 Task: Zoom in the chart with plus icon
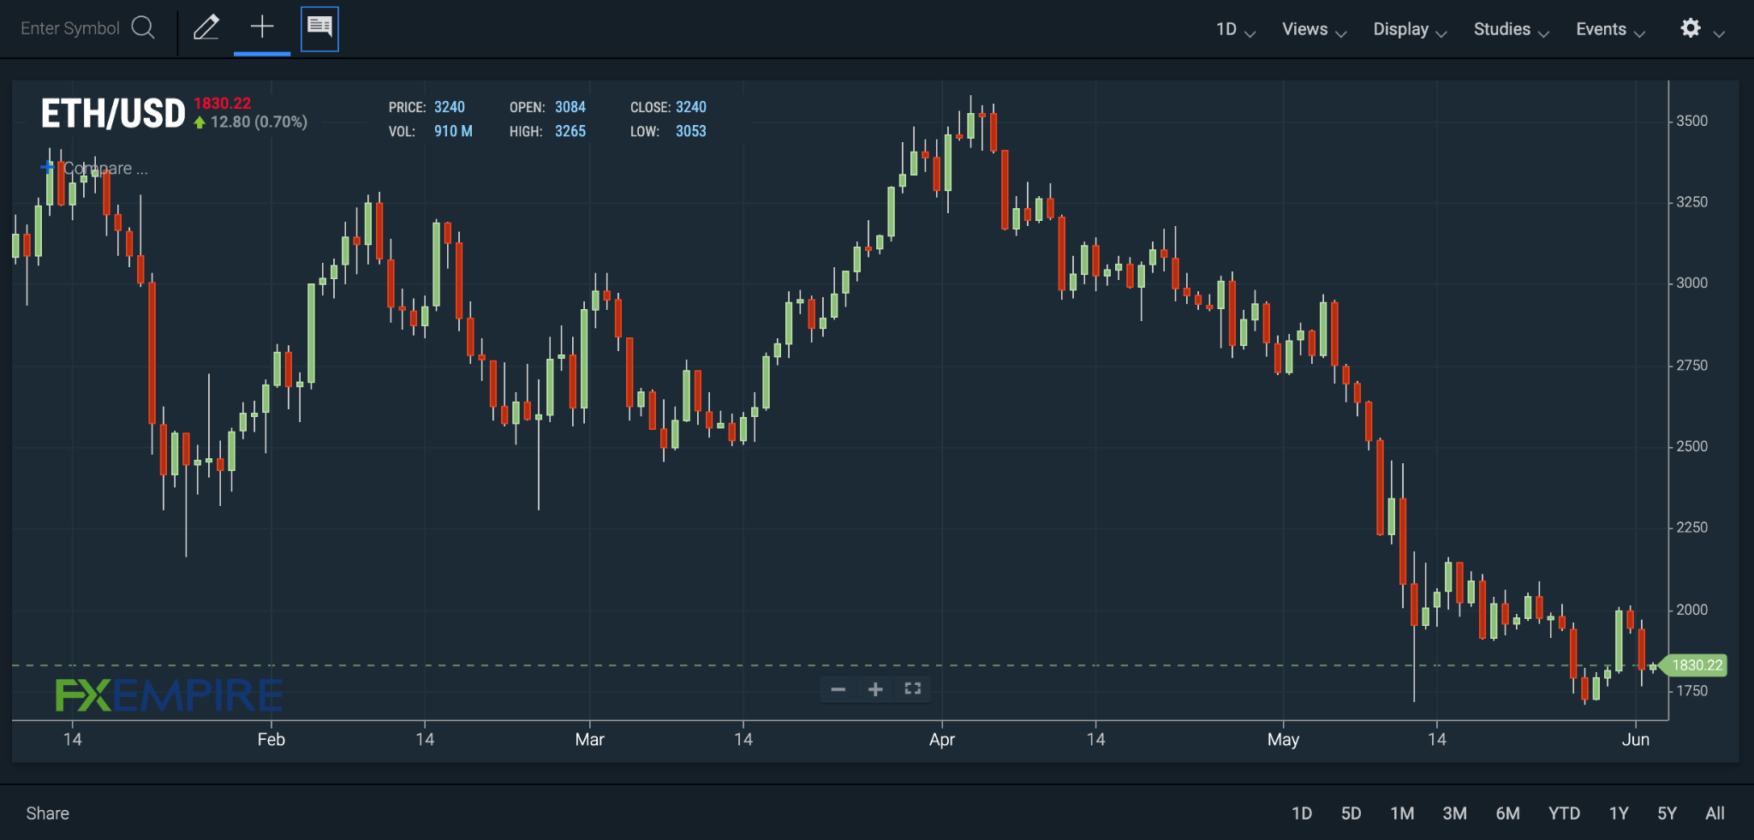pyautogui.click(x=875, y=689)
